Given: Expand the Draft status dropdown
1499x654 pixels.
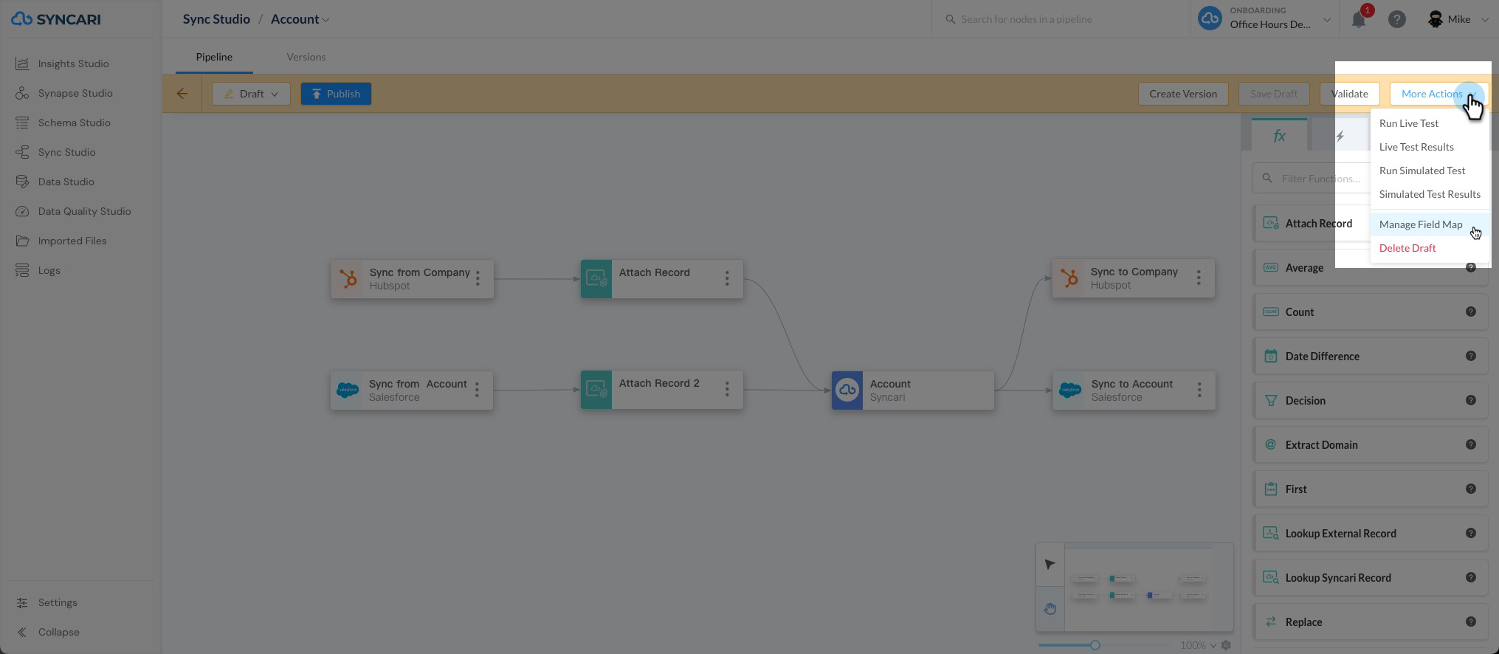Looking at the screenshot, I should coord(251,94).
